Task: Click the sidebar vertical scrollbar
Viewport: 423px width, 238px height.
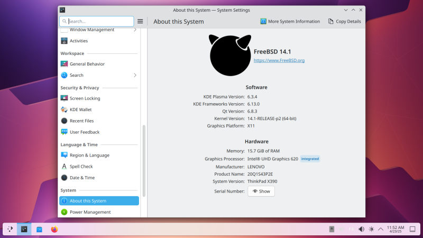Action: (144, 161)
